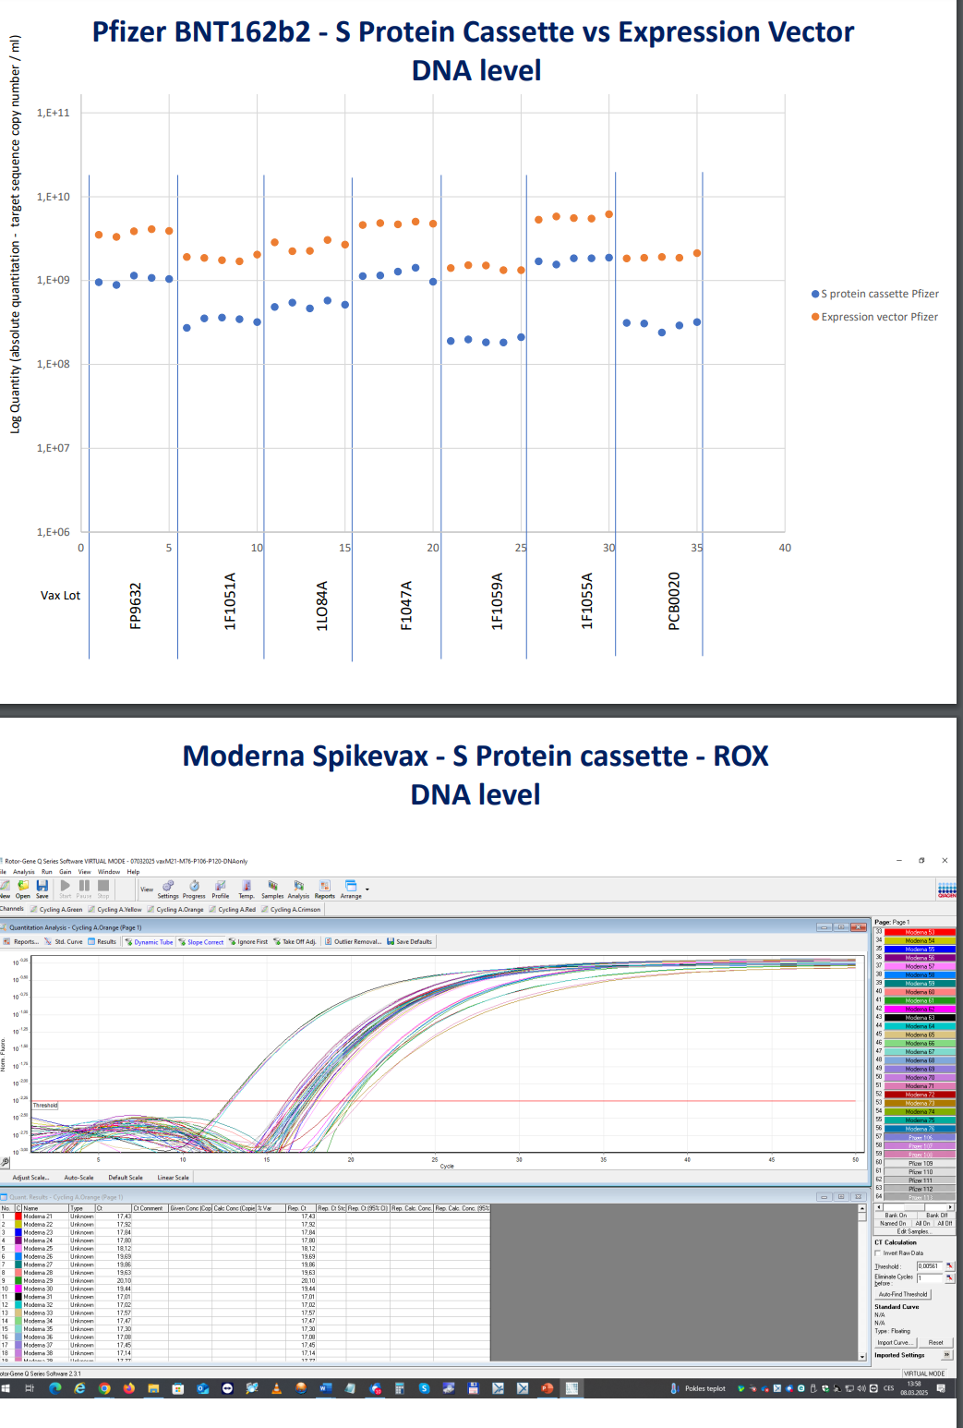Click the Pause run icon
Image resolution: width=963 pixels, height=1428 pixels.
point(84,889)
